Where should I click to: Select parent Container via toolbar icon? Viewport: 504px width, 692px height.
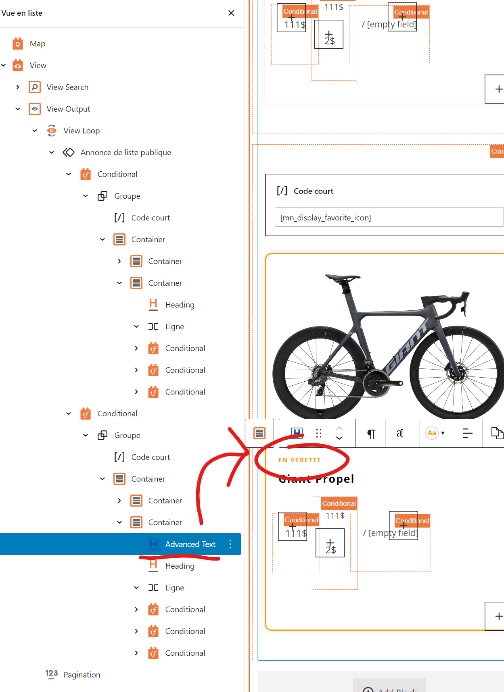[x=259, y=433]
